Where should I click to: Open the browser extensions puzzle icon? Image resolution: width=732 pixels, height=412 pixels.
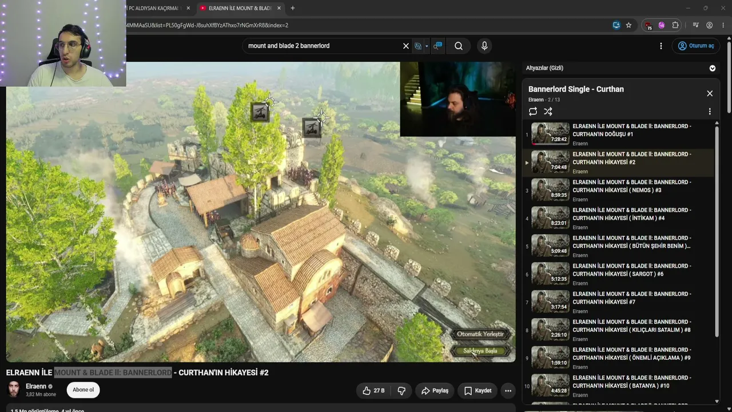coord(675,25)
